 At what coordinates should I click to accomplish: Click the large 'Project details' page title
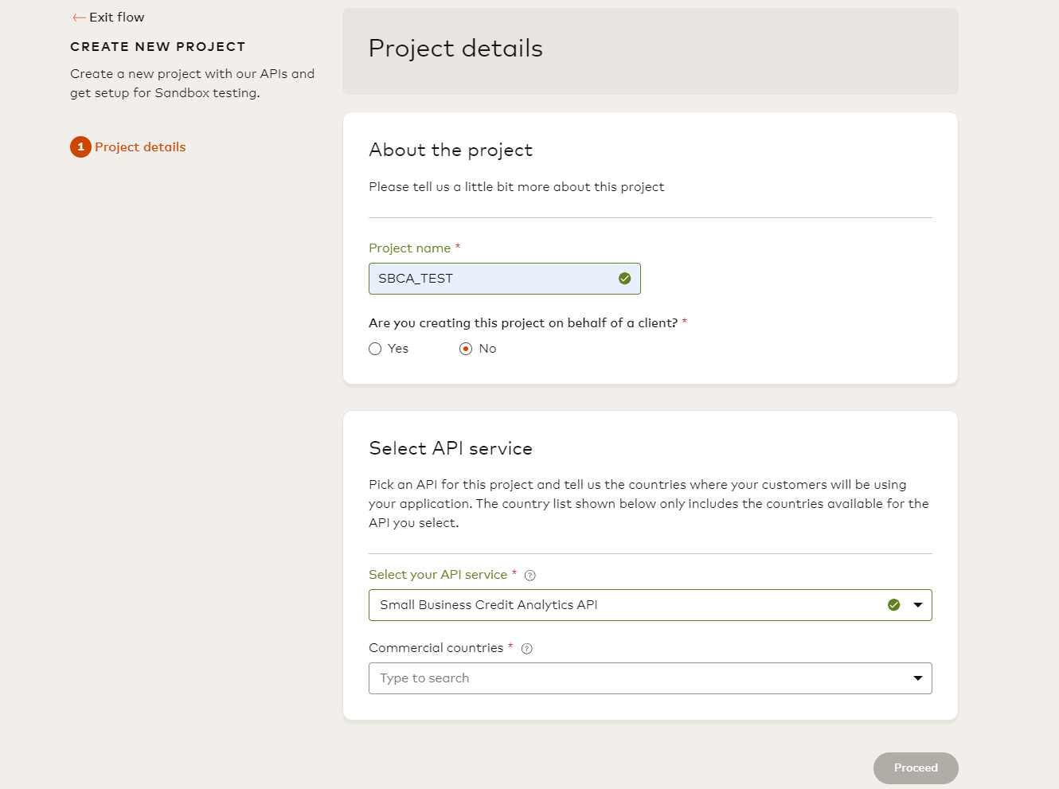(455, 49)
